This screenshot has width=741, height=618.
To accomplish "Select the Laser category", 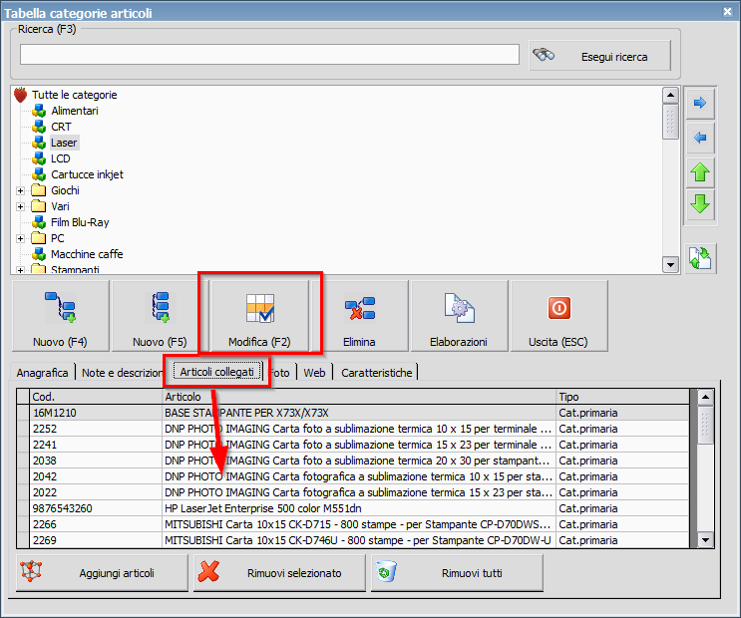I will pyautogui.click(x=64, y=143).
